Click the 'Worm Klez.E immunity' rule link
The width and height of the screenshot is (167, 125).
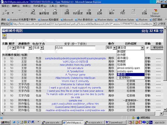pos(75,81)
